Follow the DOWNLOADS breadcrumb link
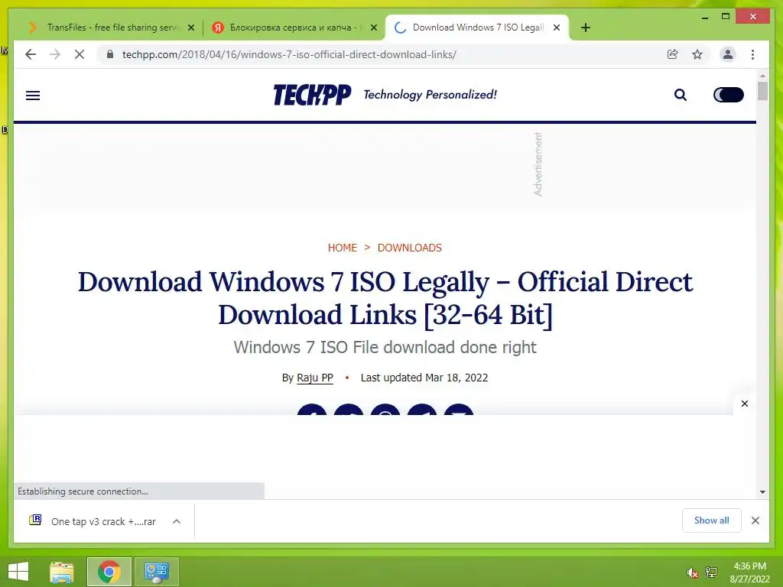783x587 pixels. [x=410, y=248]
